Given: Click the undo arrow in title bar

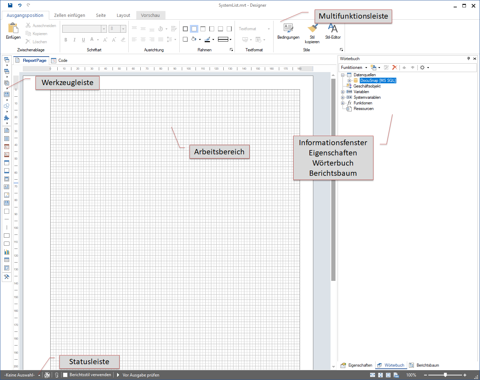Looking at the screenshot, I should (x=20, y=5).
